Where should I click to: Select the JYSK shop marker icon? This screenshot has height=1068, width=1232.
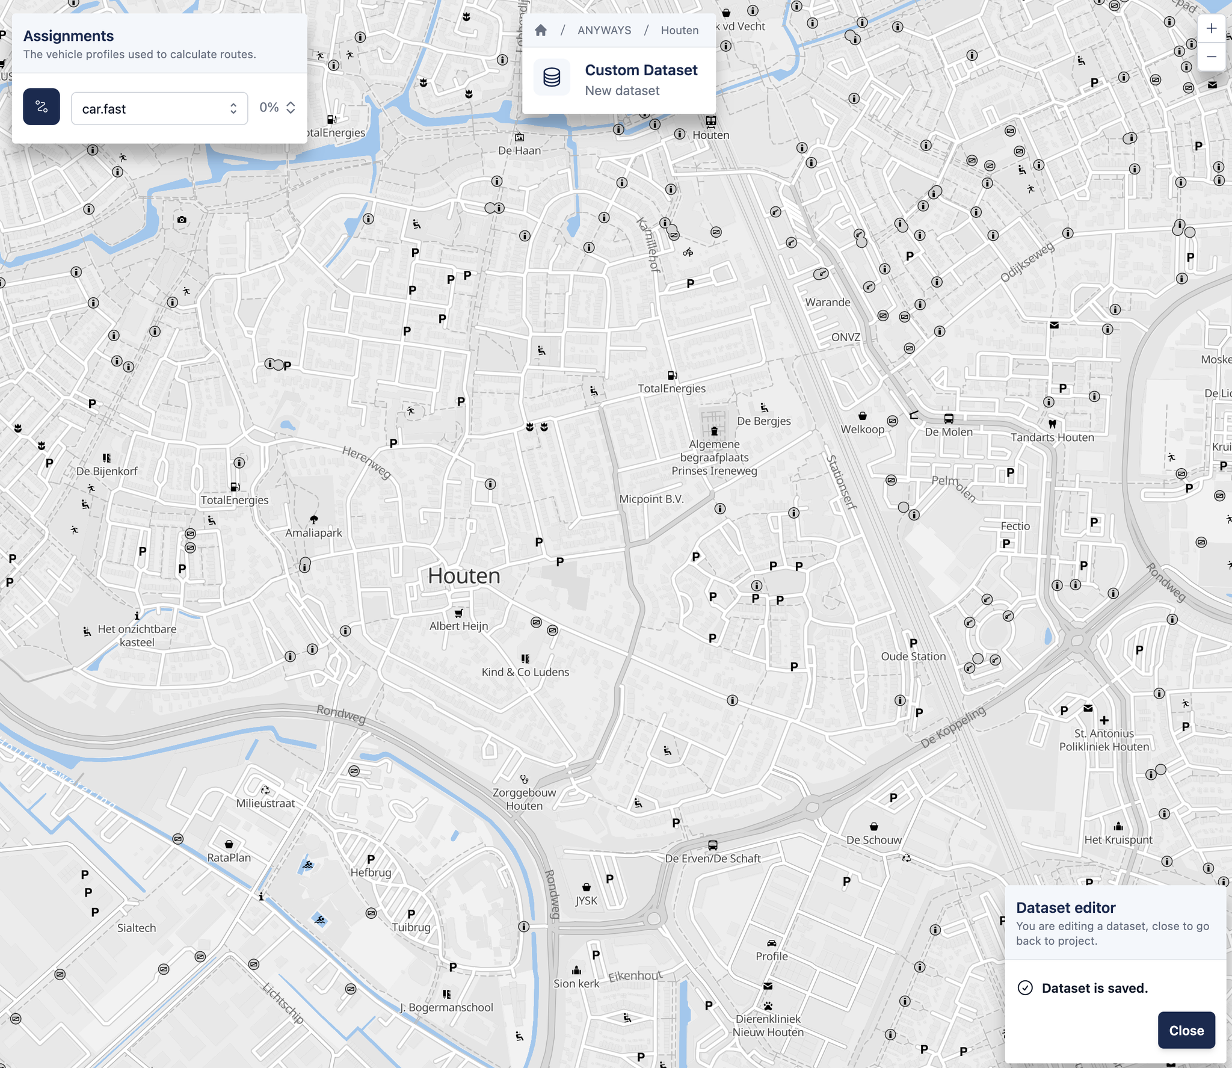587,887
